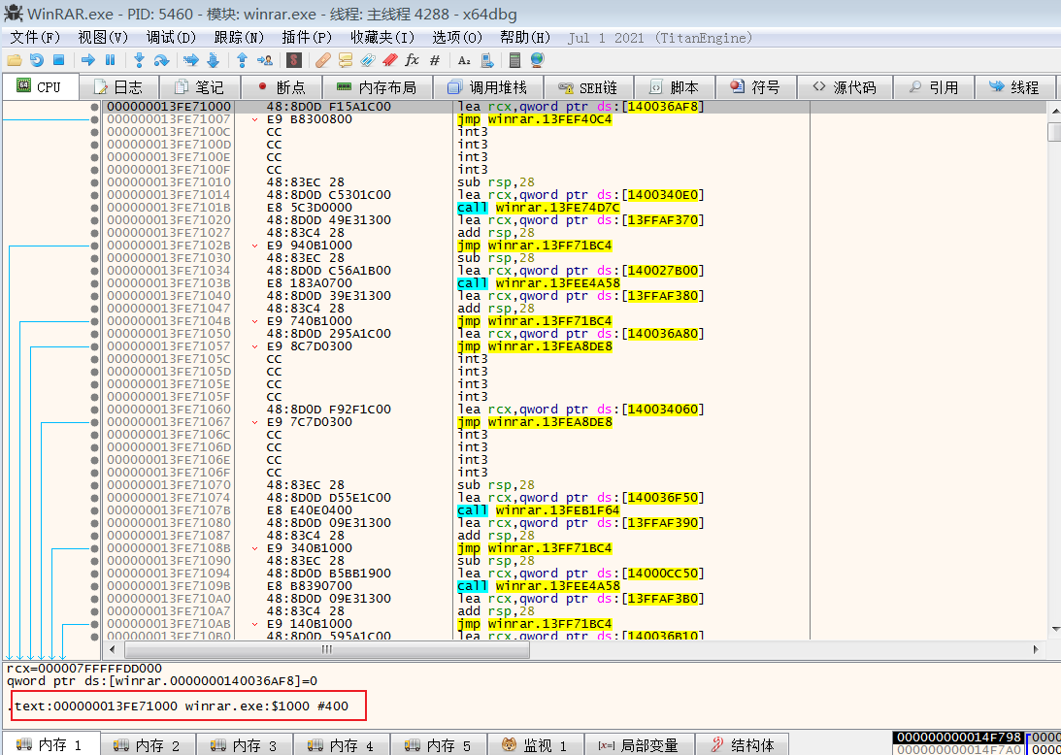Viewport: 1061px width, 755px height.
Task: Run the program using the blue arrow icon
Action: [x=89, y=59]
